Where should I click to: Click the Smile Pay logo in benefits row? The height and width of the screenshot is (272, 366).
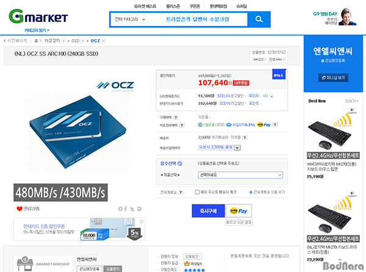(x=264, y=125)
